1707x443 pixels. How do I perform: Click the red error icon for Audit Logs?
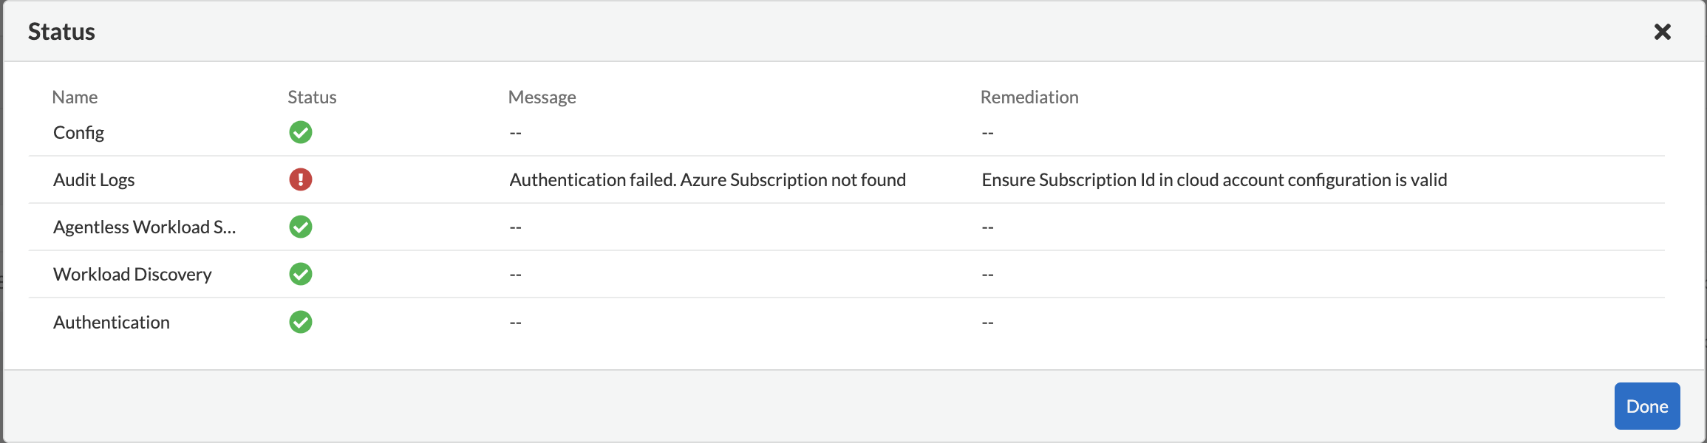click(x=301, y=179)
